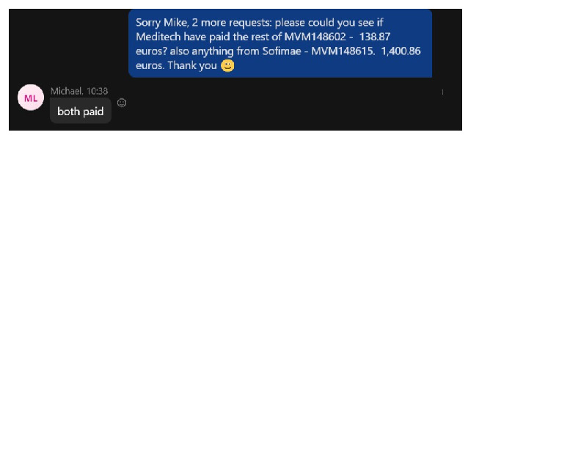
Task: Click the sender name Michael
Action: pos(67,91)
